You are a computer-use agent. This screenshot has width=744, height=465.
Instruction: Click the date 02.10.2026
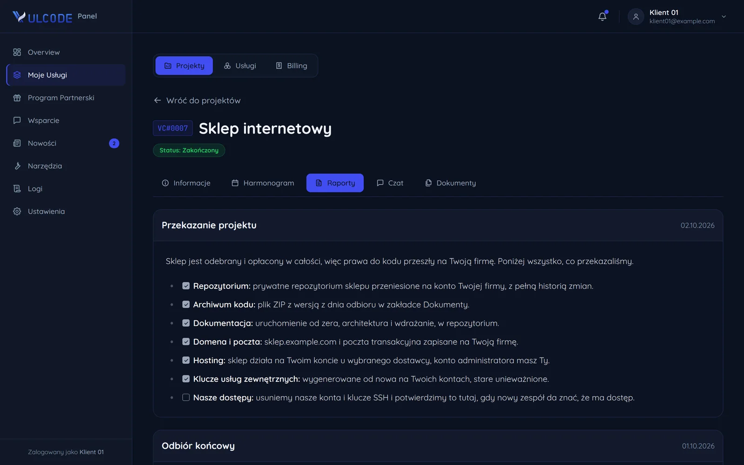coord(697,226)
